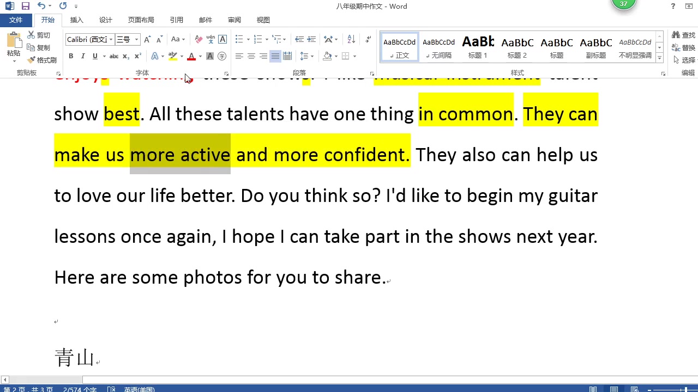This screenshot has height=392, width=698.
Task: Open the font name dropdown (Calibri)
Action: [x=111, y=39]
